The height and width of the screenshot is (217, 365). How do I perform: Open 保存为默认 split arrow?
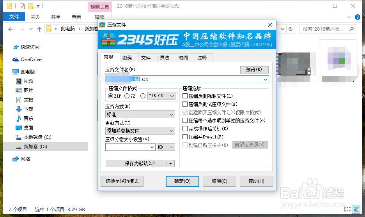tap(171, 163)
